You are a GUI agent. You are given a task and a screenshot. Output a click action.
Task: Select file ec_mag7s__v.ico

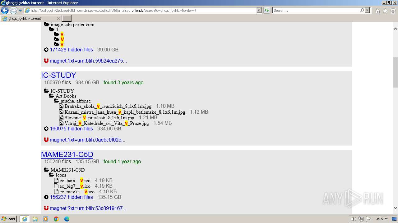tap(77, 191)
